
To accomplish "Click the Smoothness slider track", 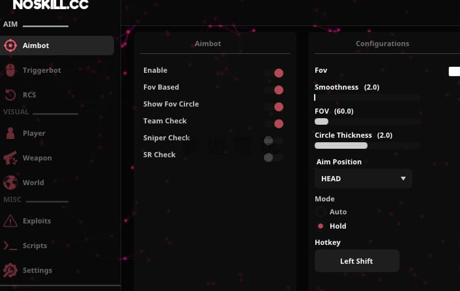I will [x=367, y=97].
